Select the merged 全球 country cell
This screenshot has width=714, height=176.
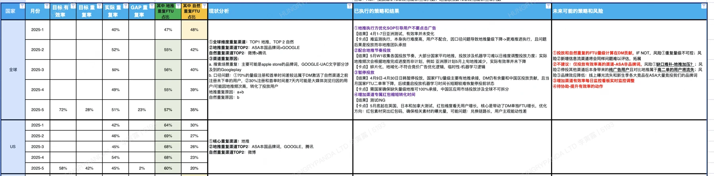pos(13,70)
